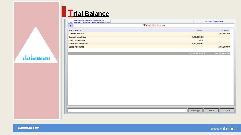Click the Dataman.ERP footer label
This screenshot has width=241, height=135.
click(28, 128)
